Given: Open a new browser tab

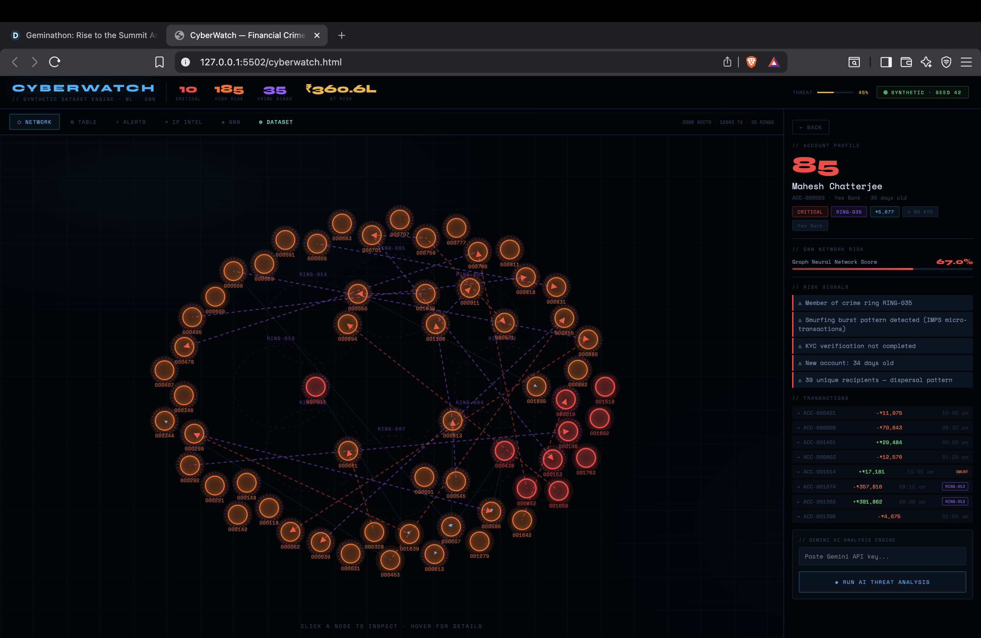Looking at the screenshot, I should click(x=341, y=35).
